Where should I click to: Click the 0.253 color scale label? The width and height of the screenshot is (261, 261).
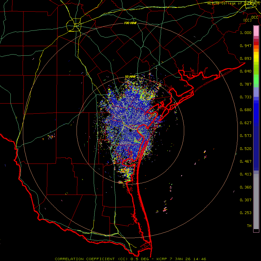click(246, 213)
